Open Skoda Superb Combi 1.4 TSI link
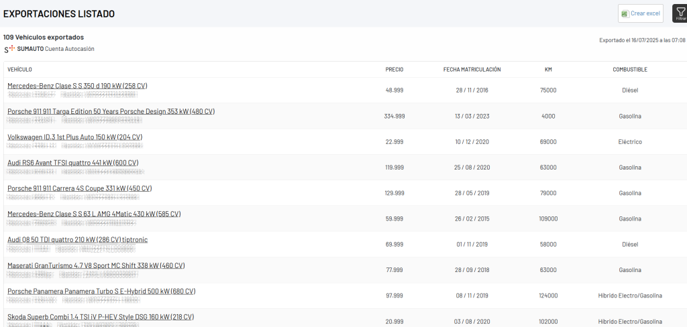 pos(101,317)
